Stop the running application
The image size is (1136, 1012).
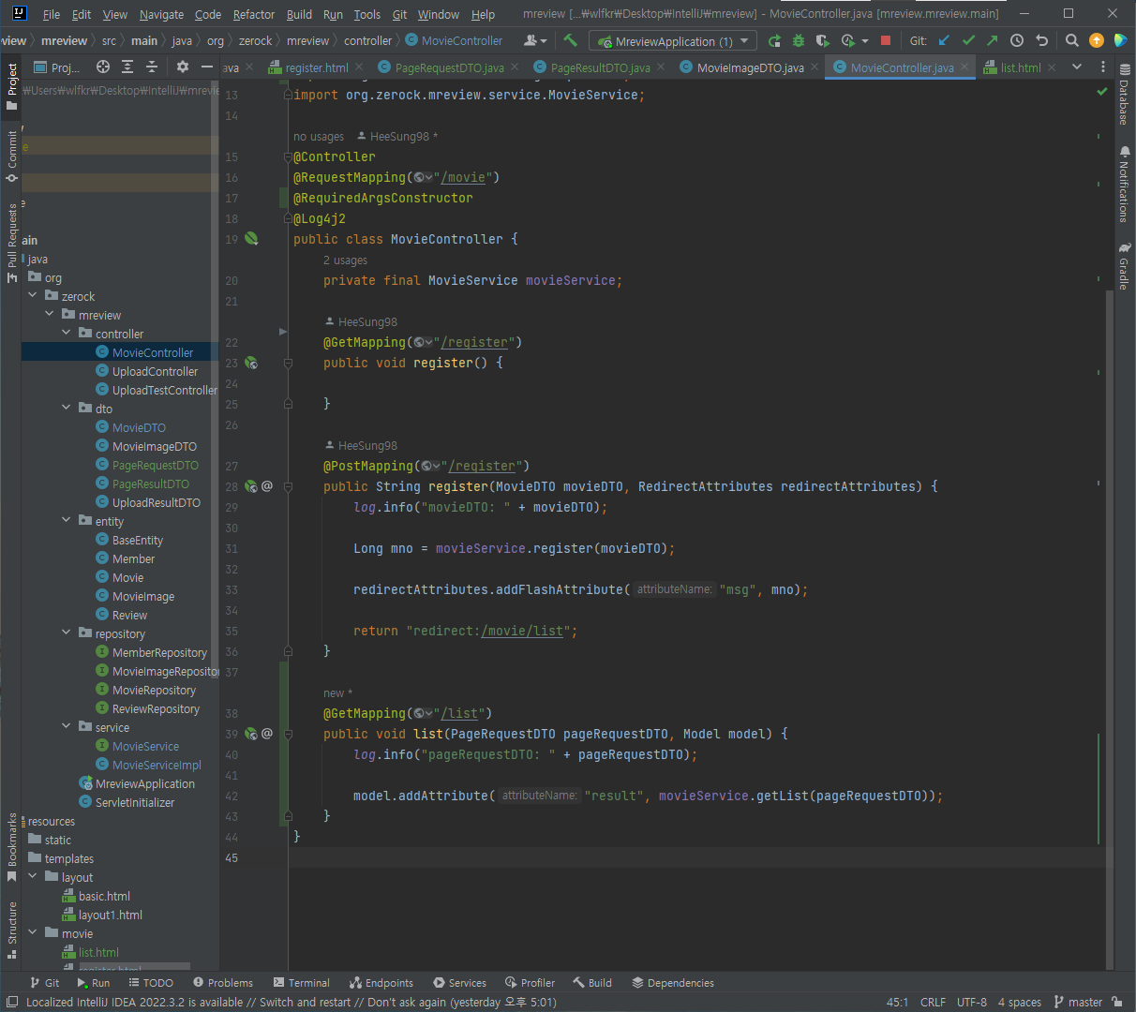[886, 40]
